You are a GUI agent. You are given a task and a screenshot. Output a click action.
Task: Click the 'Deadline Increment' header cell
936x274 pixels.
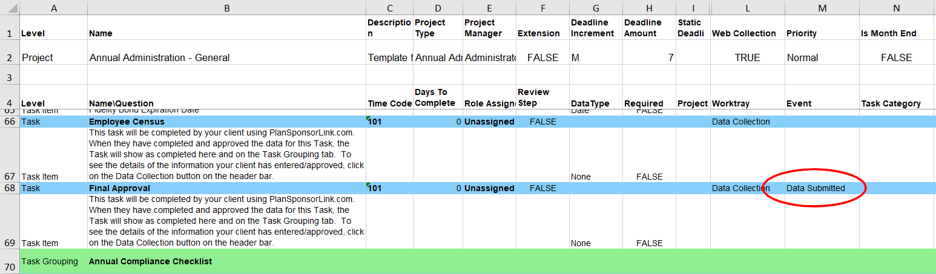coord(596,27)
